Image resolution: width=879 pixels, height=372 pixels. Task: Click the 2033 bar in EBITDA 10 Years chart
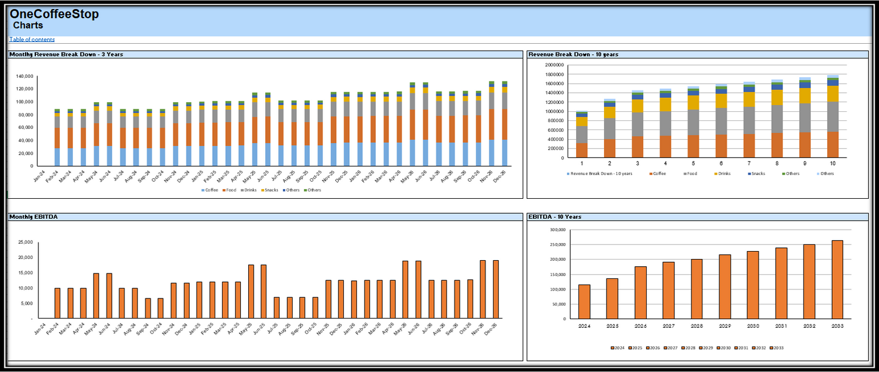[x=837, y=280]
